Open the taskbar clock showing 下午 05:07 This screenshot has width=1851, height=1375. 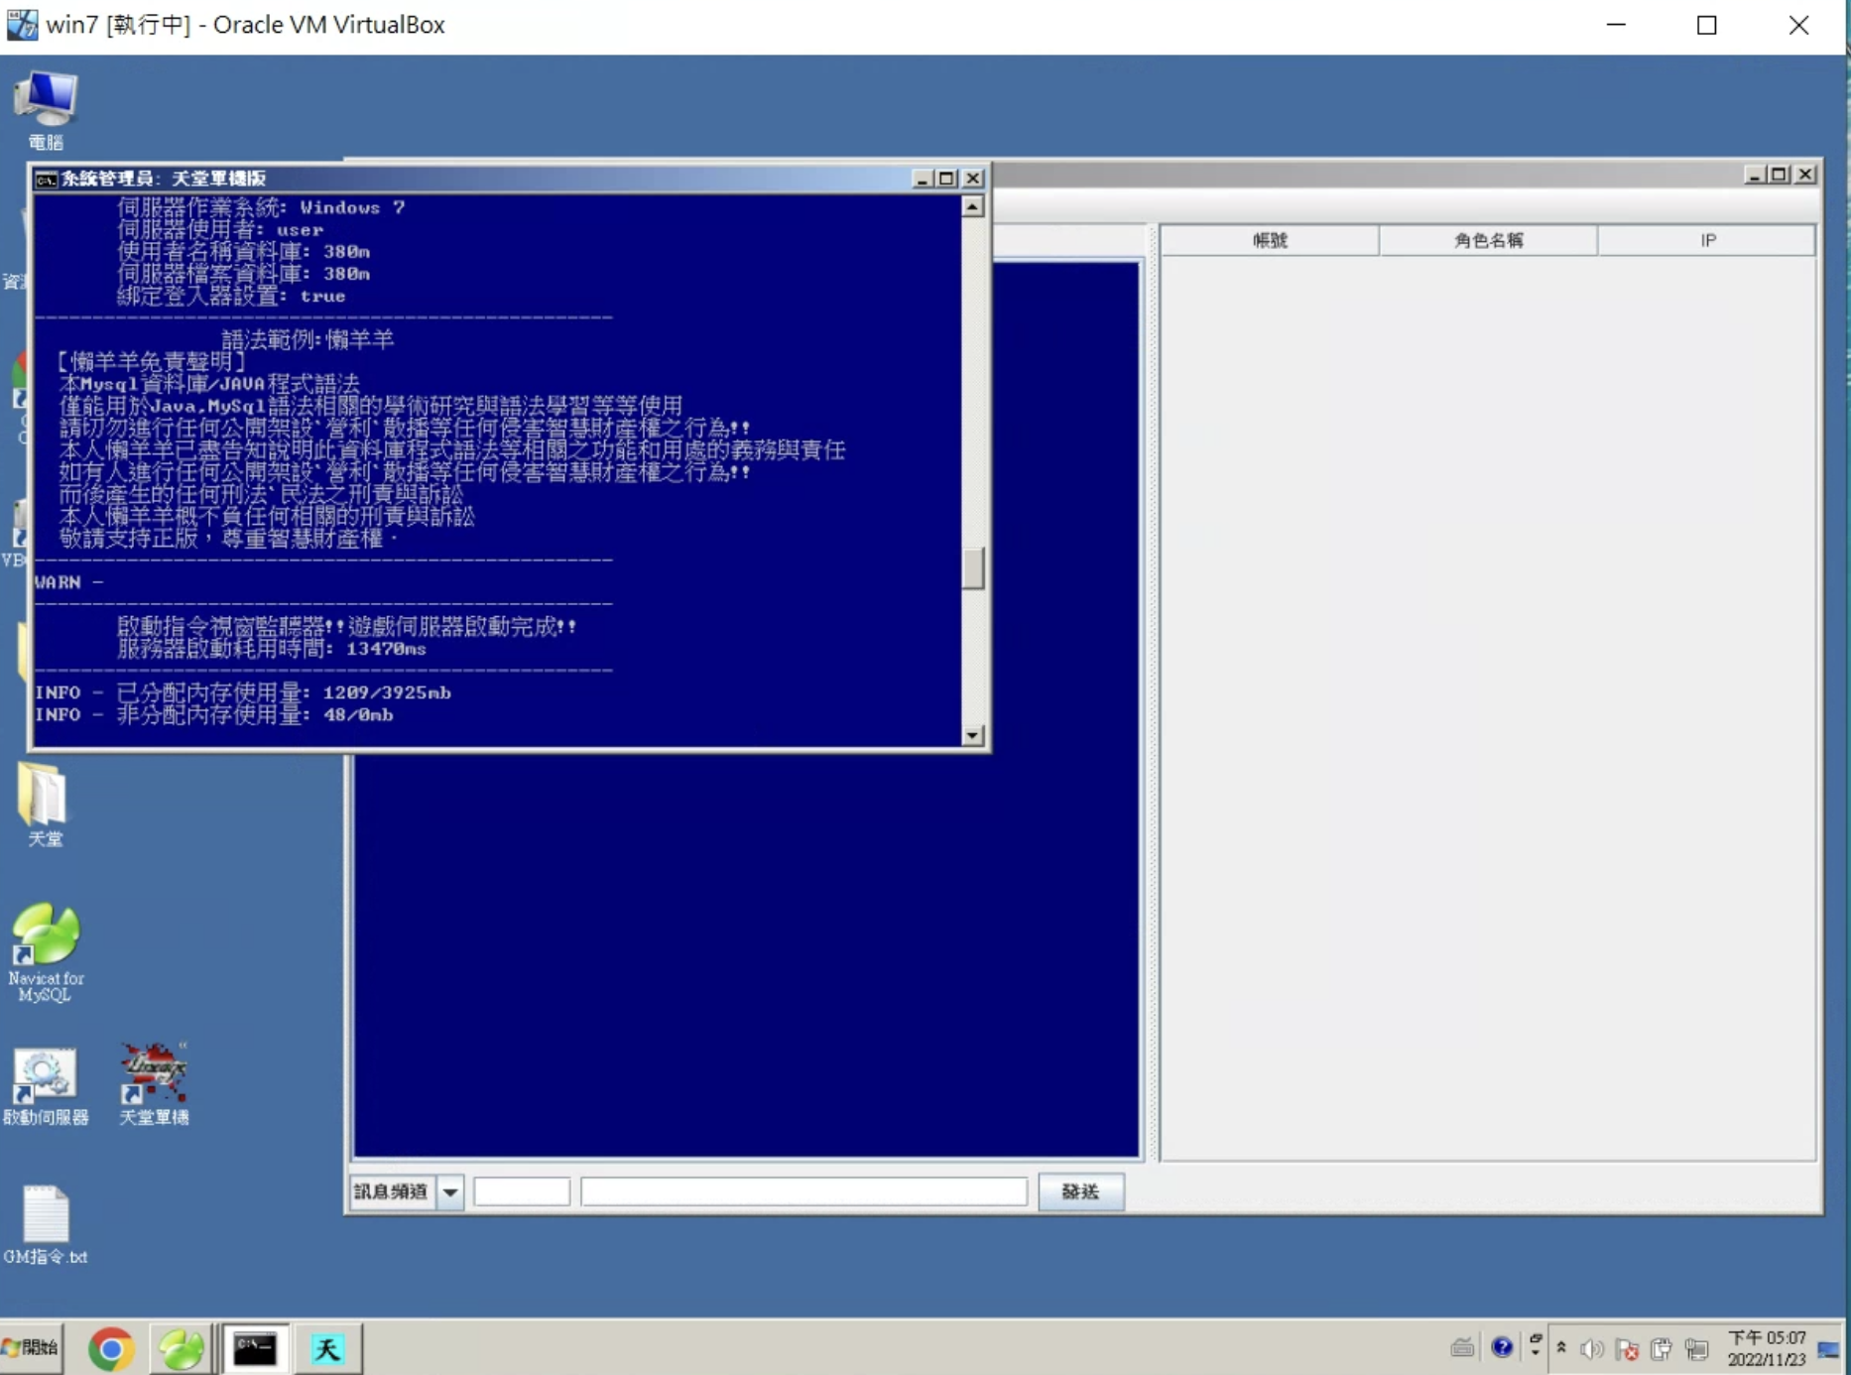pos(1767,1349)
